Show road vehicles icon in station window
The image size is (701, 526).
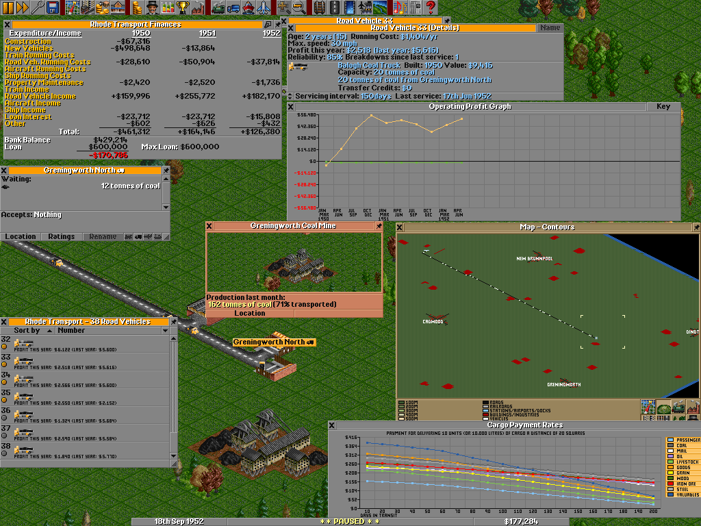point(138,236)
